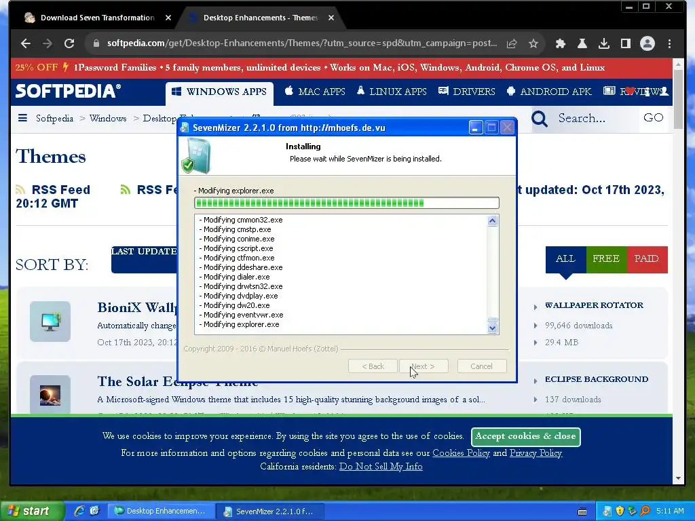Open the Chrome three-dot menu

click(669, 43)
